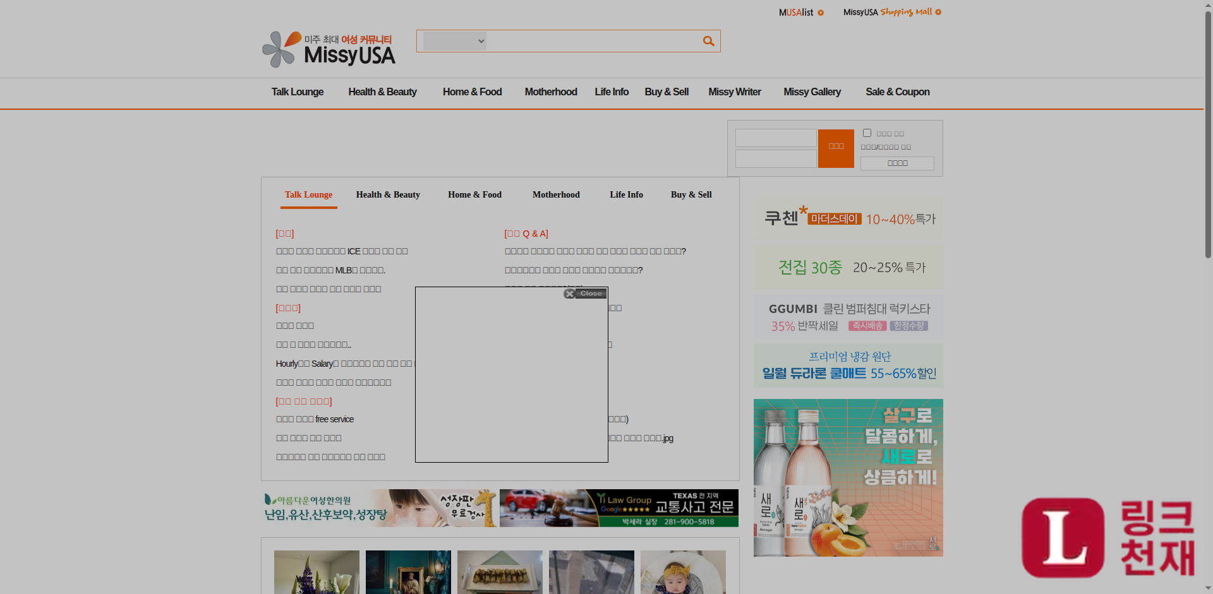Viewport: 1213px width, 594px height.
Task: Open Missy Writer menu
Action: pos(735,92)
